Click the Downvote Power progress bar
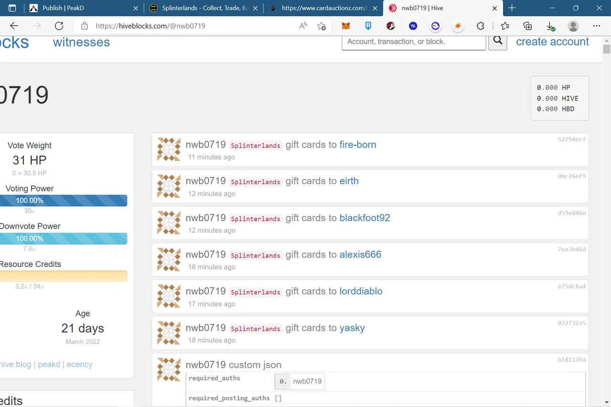This screenshot has height=407, width=611. coord(63,239)
